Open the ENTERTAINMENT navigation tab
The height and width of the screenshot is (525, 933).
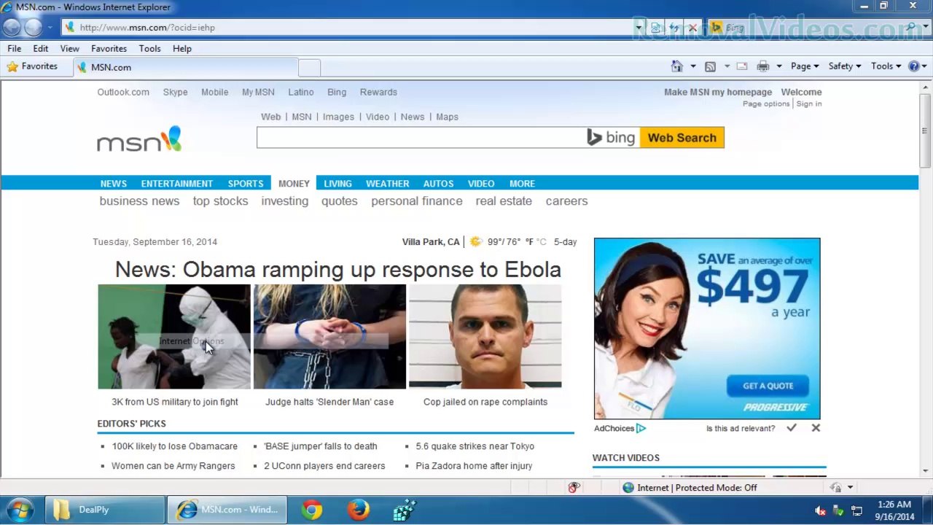177,184
